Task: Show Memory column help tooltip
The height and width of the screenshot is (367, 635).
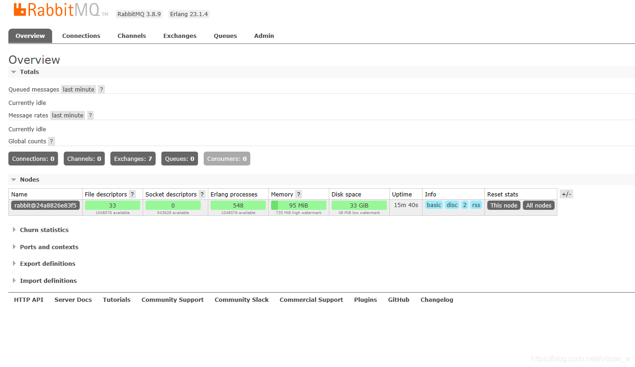Action: point(299,195)
